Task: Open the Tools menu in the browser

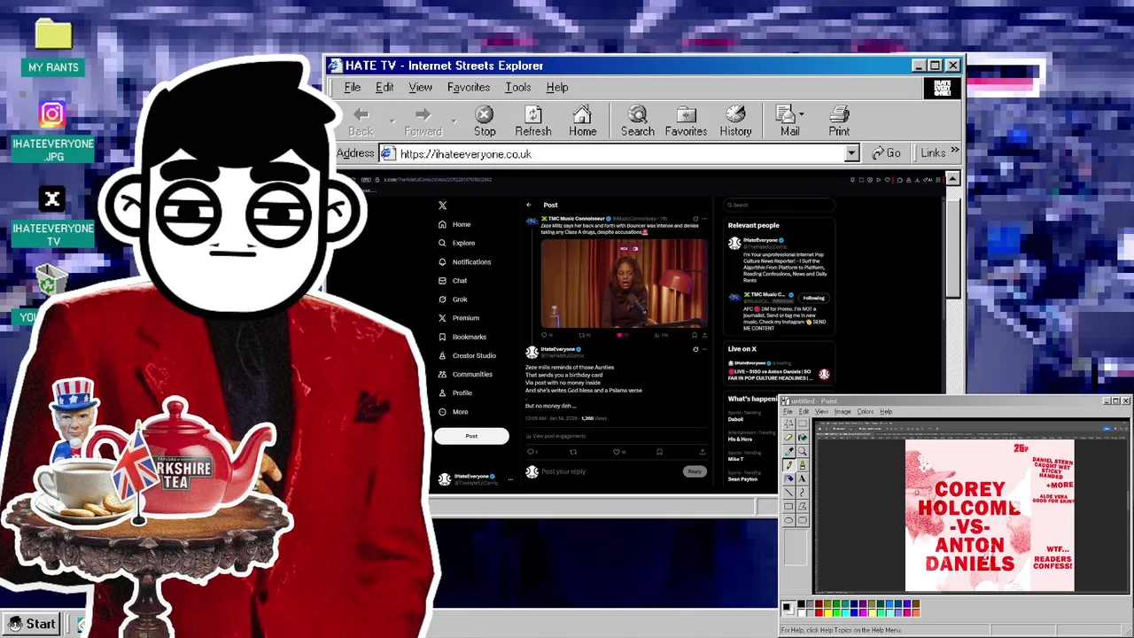Action: [518, 87]
